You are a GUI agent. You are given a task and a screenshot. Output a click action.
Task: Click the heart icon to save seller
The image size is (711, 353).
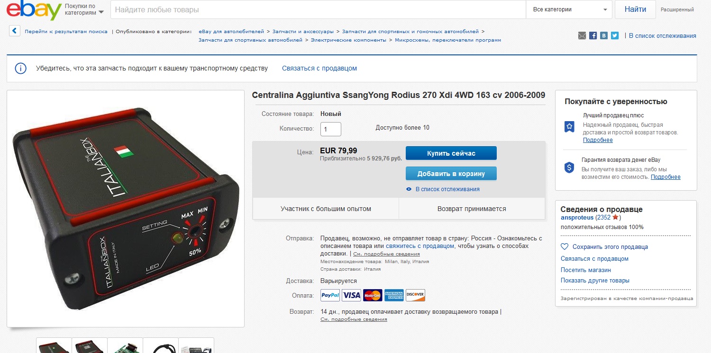pyautogui.click(x=565, y=247)
